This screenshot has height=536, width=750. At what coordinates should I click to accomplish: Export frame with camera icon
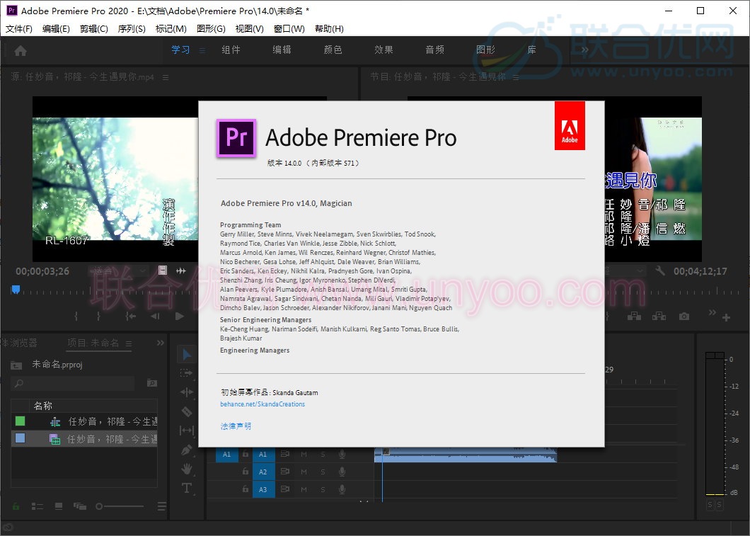[684, 317]
